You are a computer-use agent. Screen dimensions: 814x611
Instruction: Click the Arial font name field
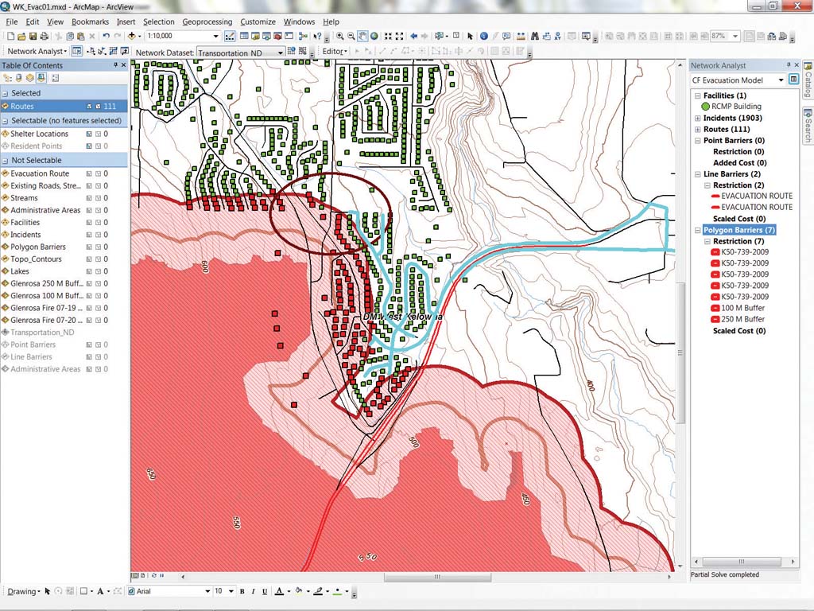(x=170, y=591)
